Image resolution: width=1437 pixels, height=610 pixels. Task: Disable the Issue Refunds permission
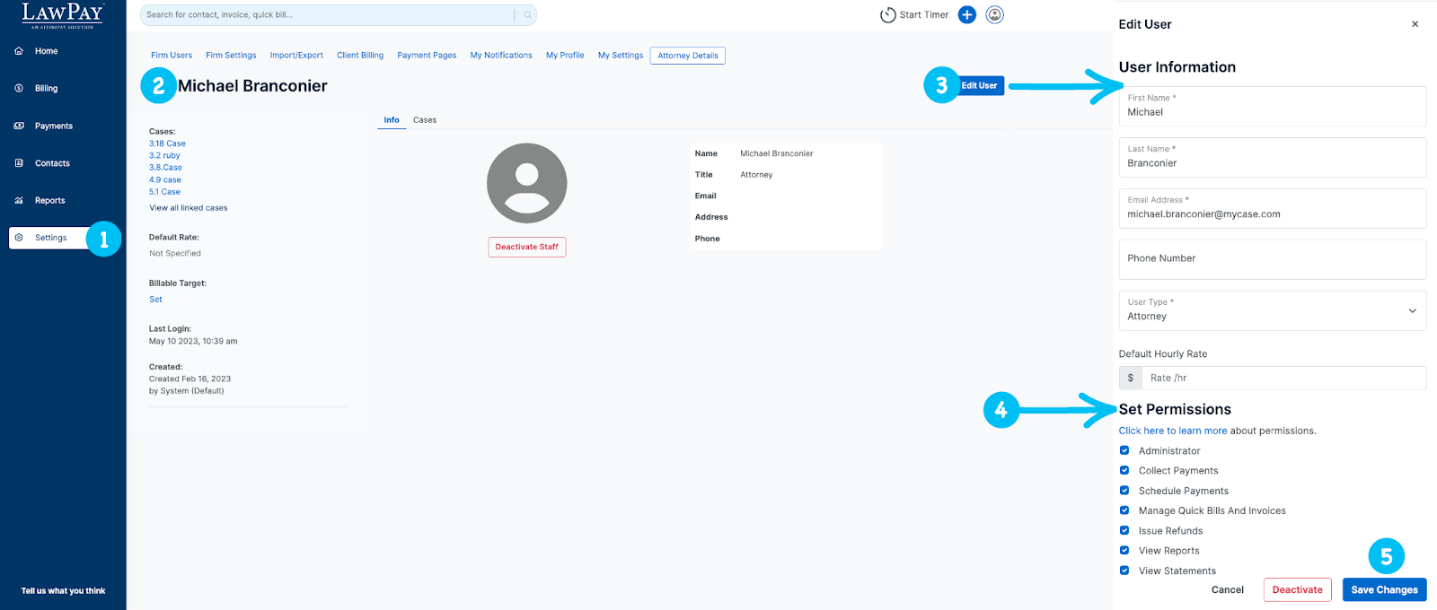pyautogui.click(x=1124, y=530)
